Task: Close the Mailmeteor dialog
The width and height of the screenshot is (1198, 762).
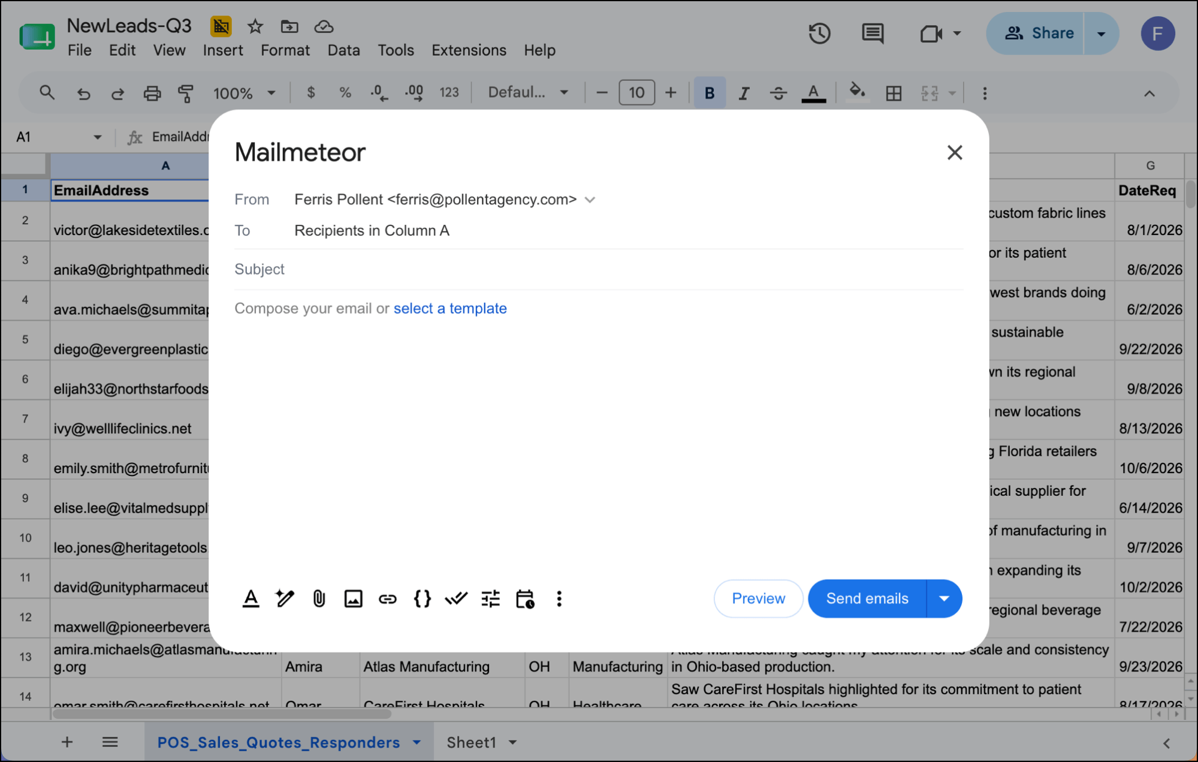Action: coord(955,152)
